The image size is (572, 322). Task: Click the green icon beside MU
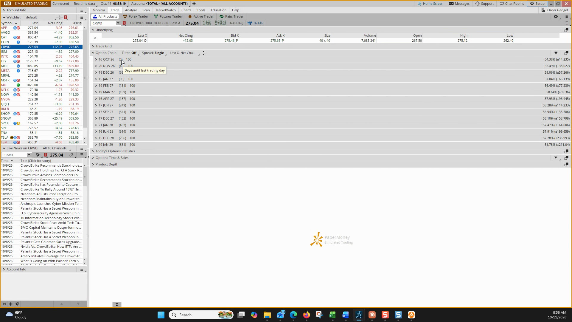[18, 85]
